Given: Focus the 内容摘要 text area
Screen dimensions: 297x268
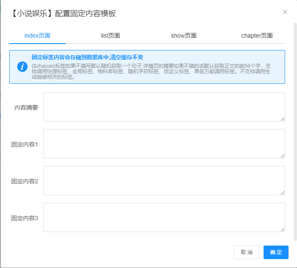Looking at the screenshot, I should [164, 107].
